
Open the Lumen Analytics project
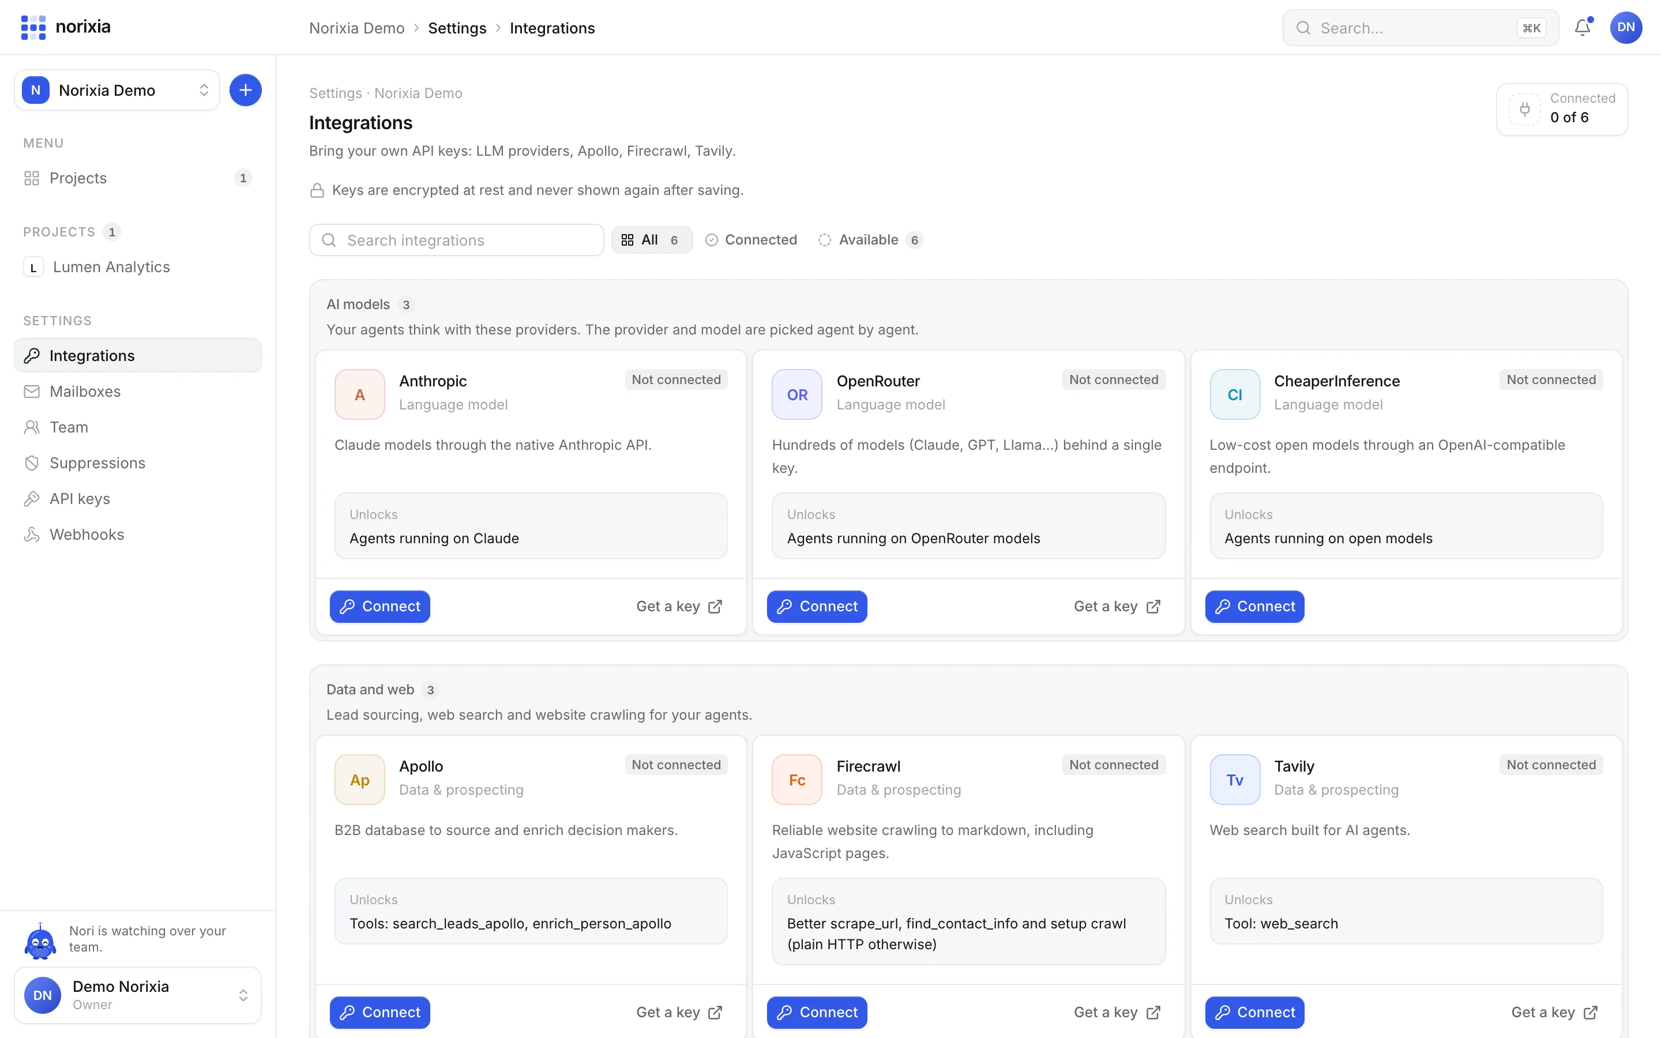pyautogui.click(x=137, y=267)
